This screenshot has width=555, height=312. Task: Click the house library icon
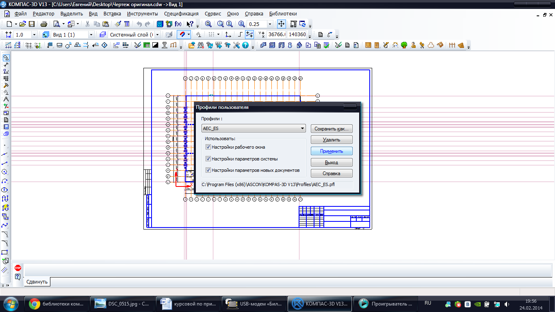pos(395,45)
